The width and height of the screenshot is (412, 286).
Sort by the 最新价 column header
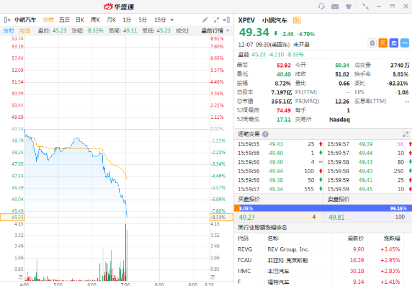pyautogui.click(x=356, y=238)
